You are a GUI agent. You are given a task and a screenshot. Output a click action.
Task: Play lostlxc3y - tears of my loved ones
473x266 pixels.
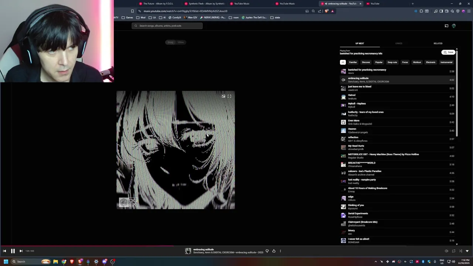[x=397, y=114]
